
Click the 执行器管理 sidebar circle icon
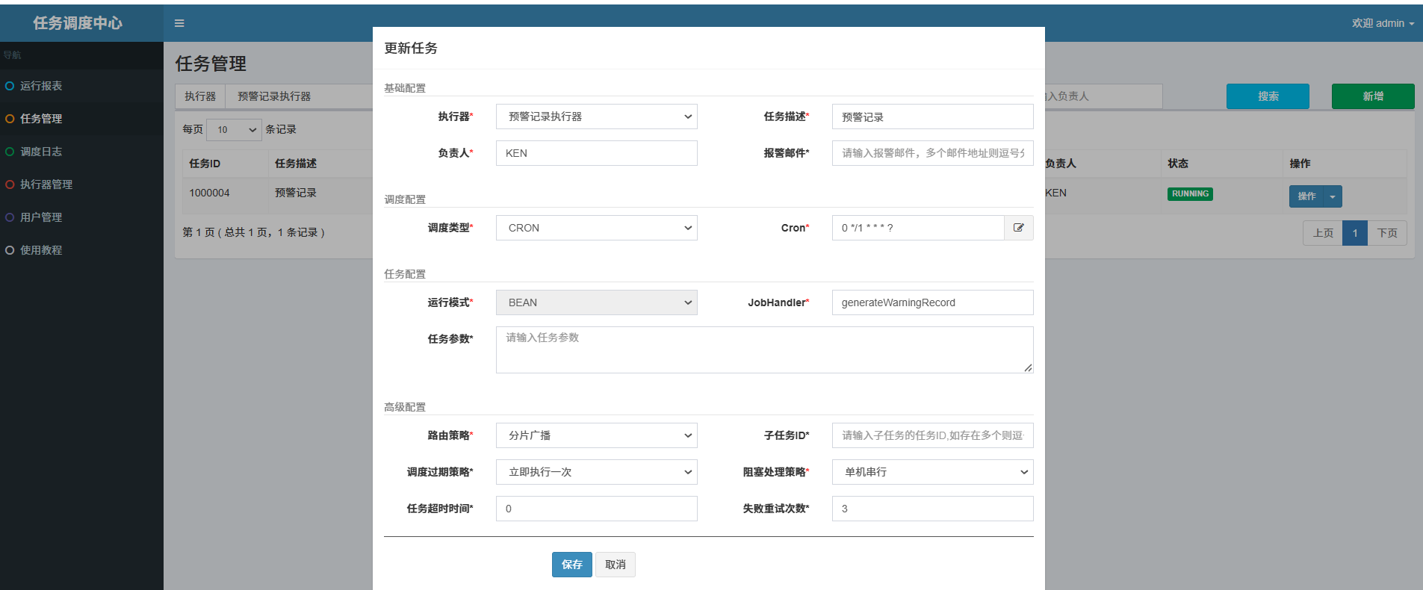point(10,184)
